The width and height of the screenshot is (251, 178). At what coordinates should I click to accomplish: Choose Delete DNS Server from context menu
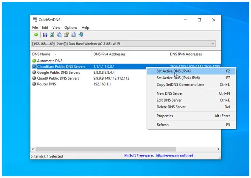191,107
